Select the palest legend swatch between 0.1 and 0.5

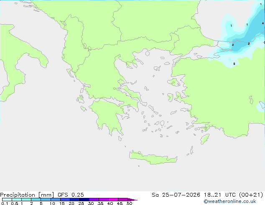pyautogui.click(x=7, y=200)
